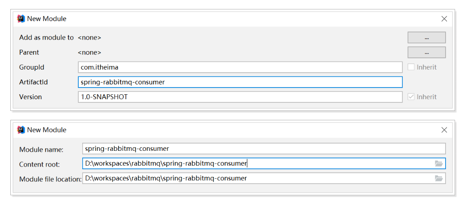Click the <none> value beside 'Add as module to'

coord(89,38)
